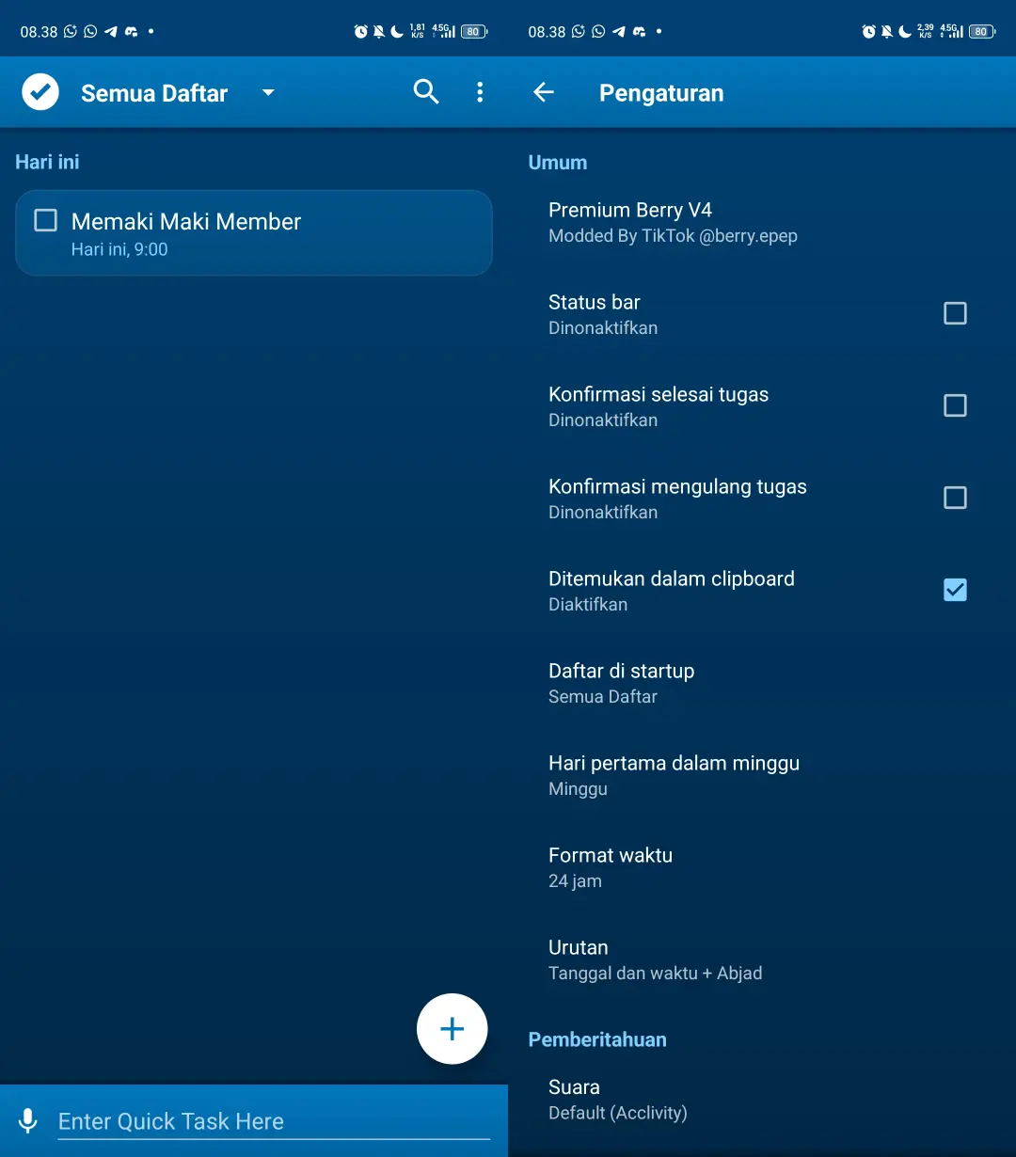Tap the plus floating action button
Viewport: 1016px width, 1157px height.
point(452,1028)
